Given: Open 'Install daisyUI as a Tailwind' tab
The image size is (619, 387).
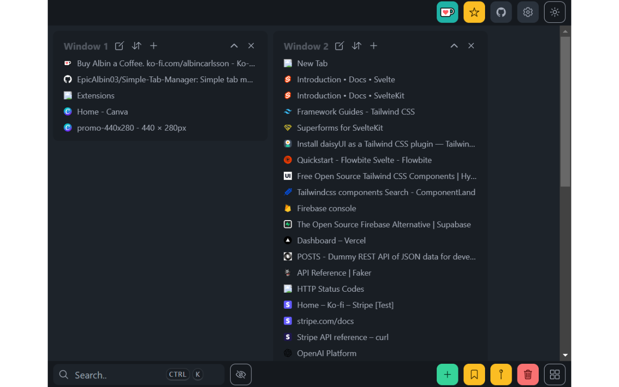Looking at the screenshot, I should point(380,144).
